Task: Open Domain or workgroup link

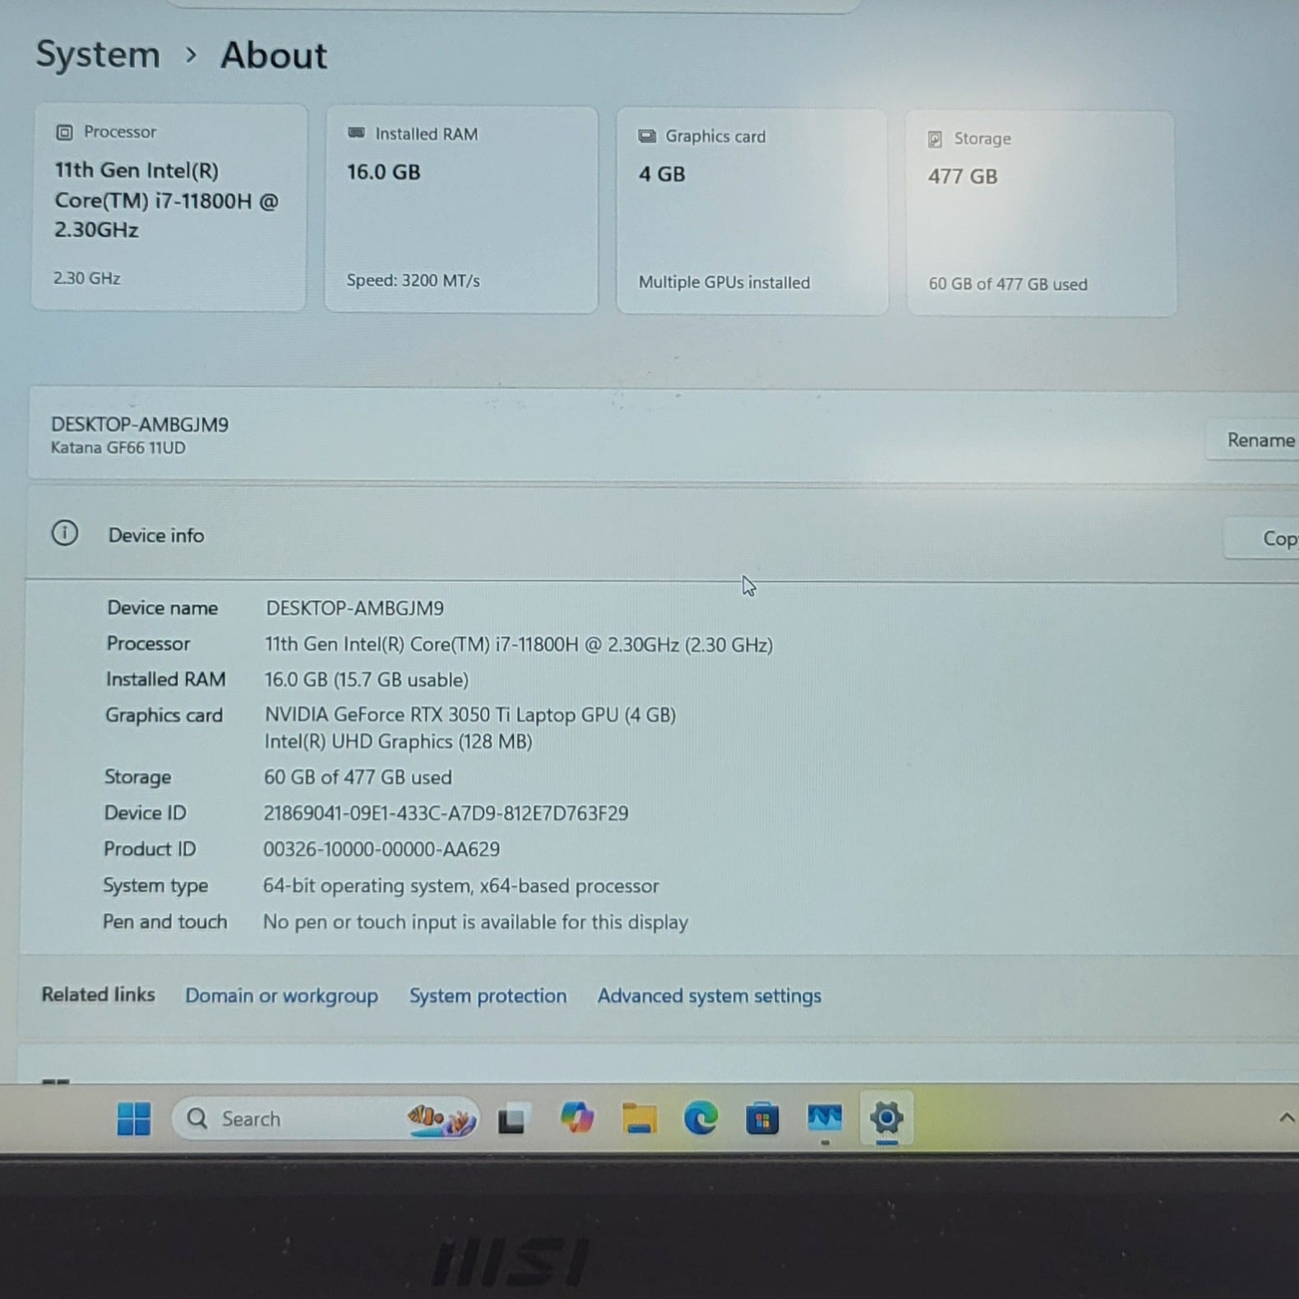Action: point(281,996)
